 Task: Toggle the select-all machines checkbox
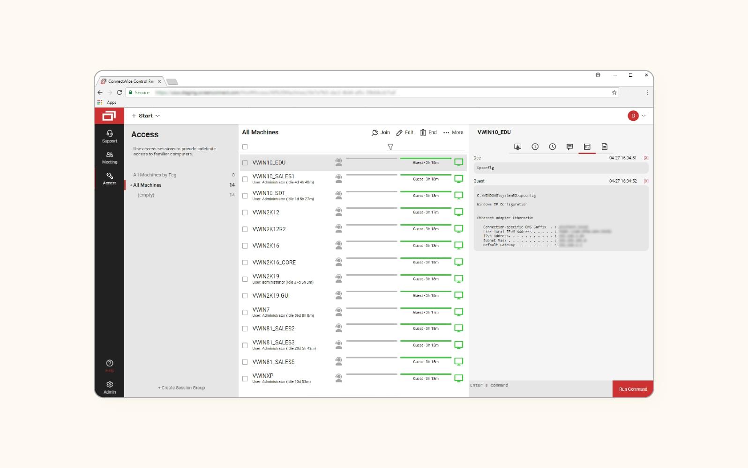(245, 147)
